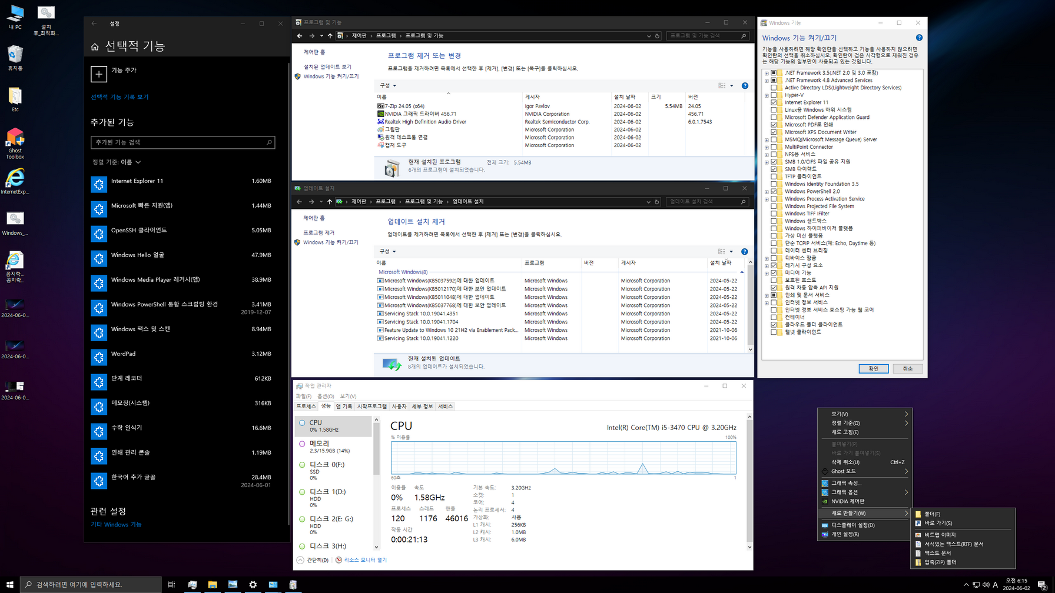Open 기타 Windows 기능 link
1055x593 pixels.
[116, 525]
